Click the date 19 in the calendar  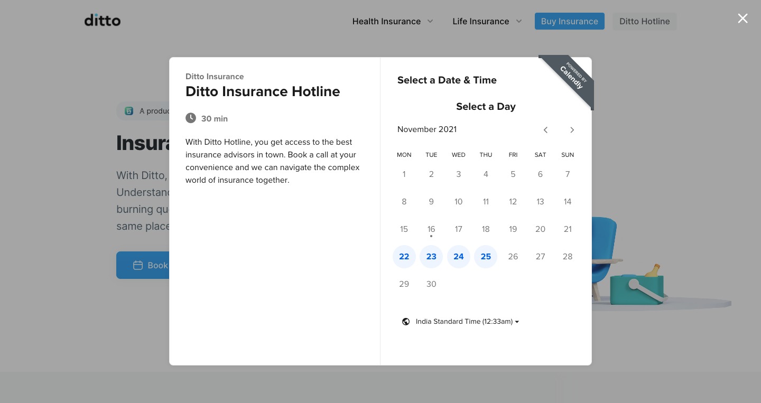pos(513,229)
